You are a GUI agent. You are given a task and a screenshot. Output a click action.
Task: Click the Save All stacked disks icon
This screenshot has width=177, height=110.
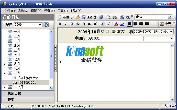101,17
